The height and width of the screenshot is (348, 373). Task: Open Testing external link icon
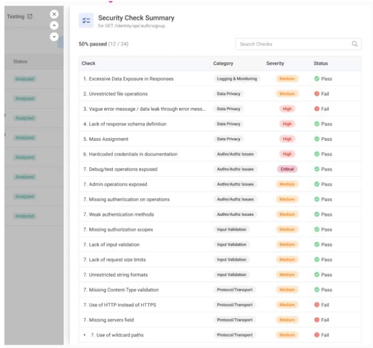pos(30,17)
